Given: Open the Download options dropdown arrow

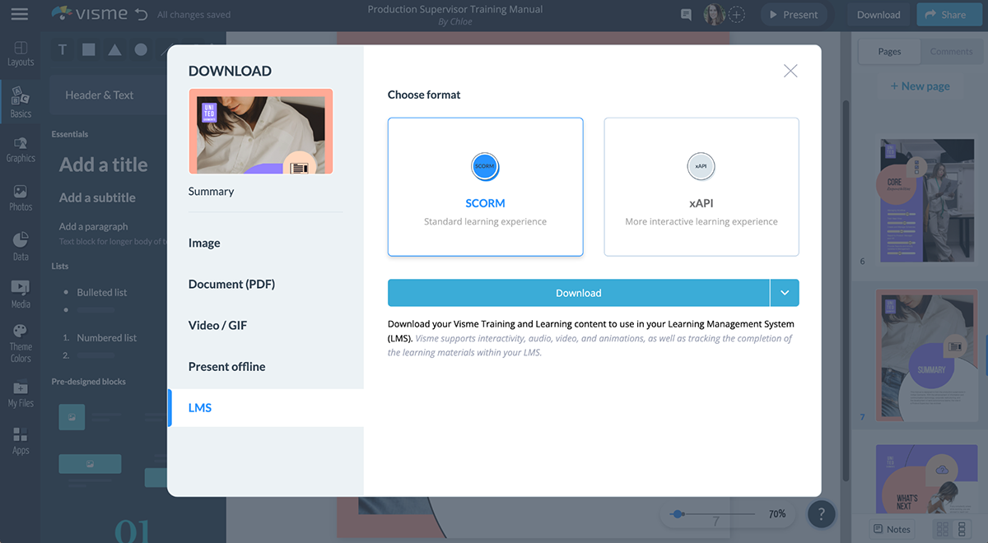Looking at the screenshot, I should pos(785,292).
